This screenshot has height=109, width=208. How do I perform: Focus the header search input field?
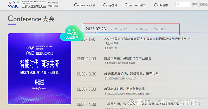coord(183,5)
